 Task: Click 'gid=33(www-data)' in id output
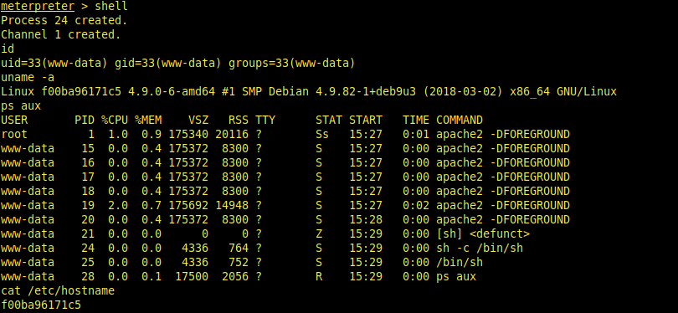tap(167, 63)
